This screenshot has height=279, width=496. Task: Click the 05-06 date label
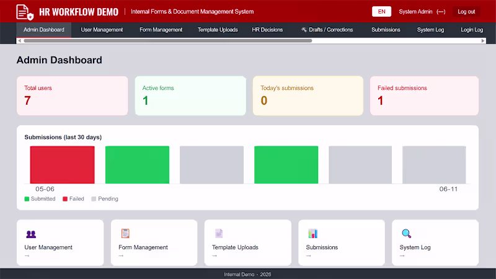pyautogui.click(x=45, y=189)
